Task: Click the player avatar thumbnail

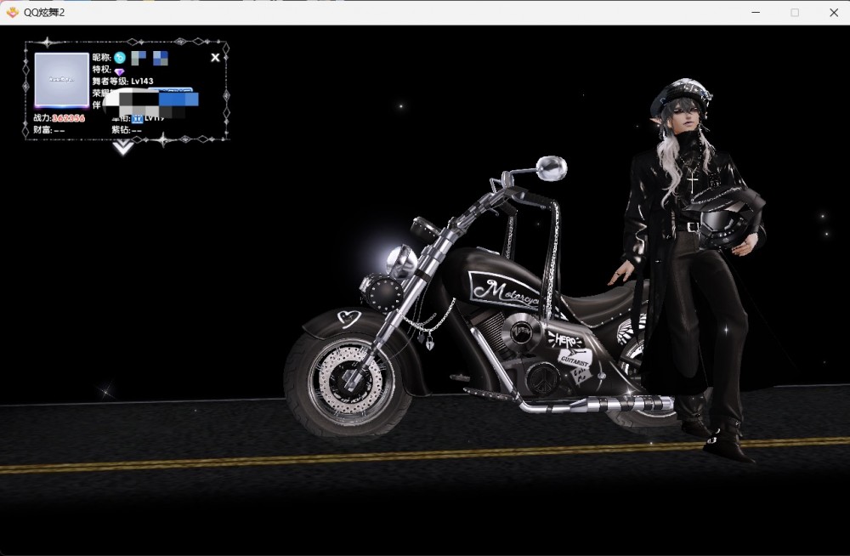Action: click(62, 80)
